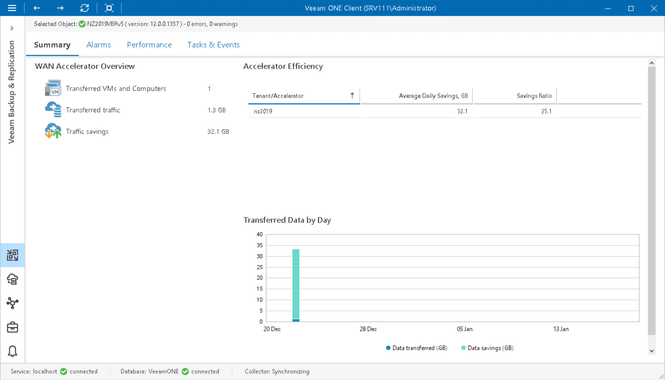Click the Transferred Data by Day heading
The image size is (665, 380).
click(287, 220)
